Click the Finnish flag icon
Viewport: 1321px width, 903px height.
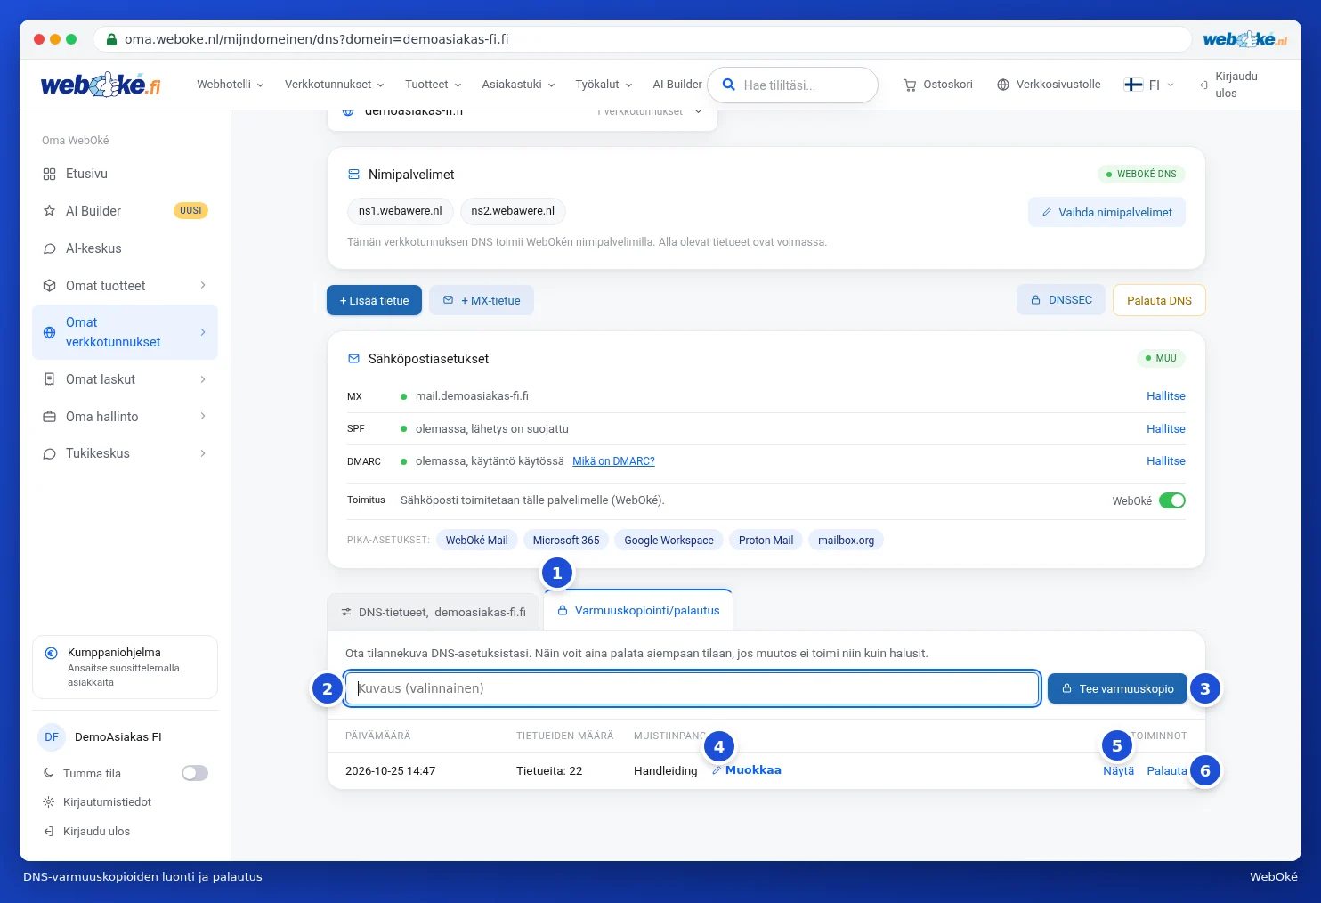point(1133,85)
